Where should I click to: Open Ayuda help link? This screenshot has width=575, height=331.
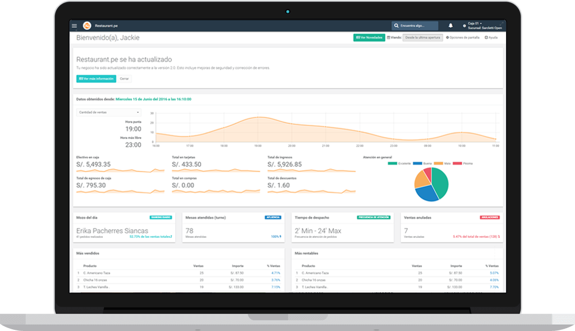click(492, 37)
